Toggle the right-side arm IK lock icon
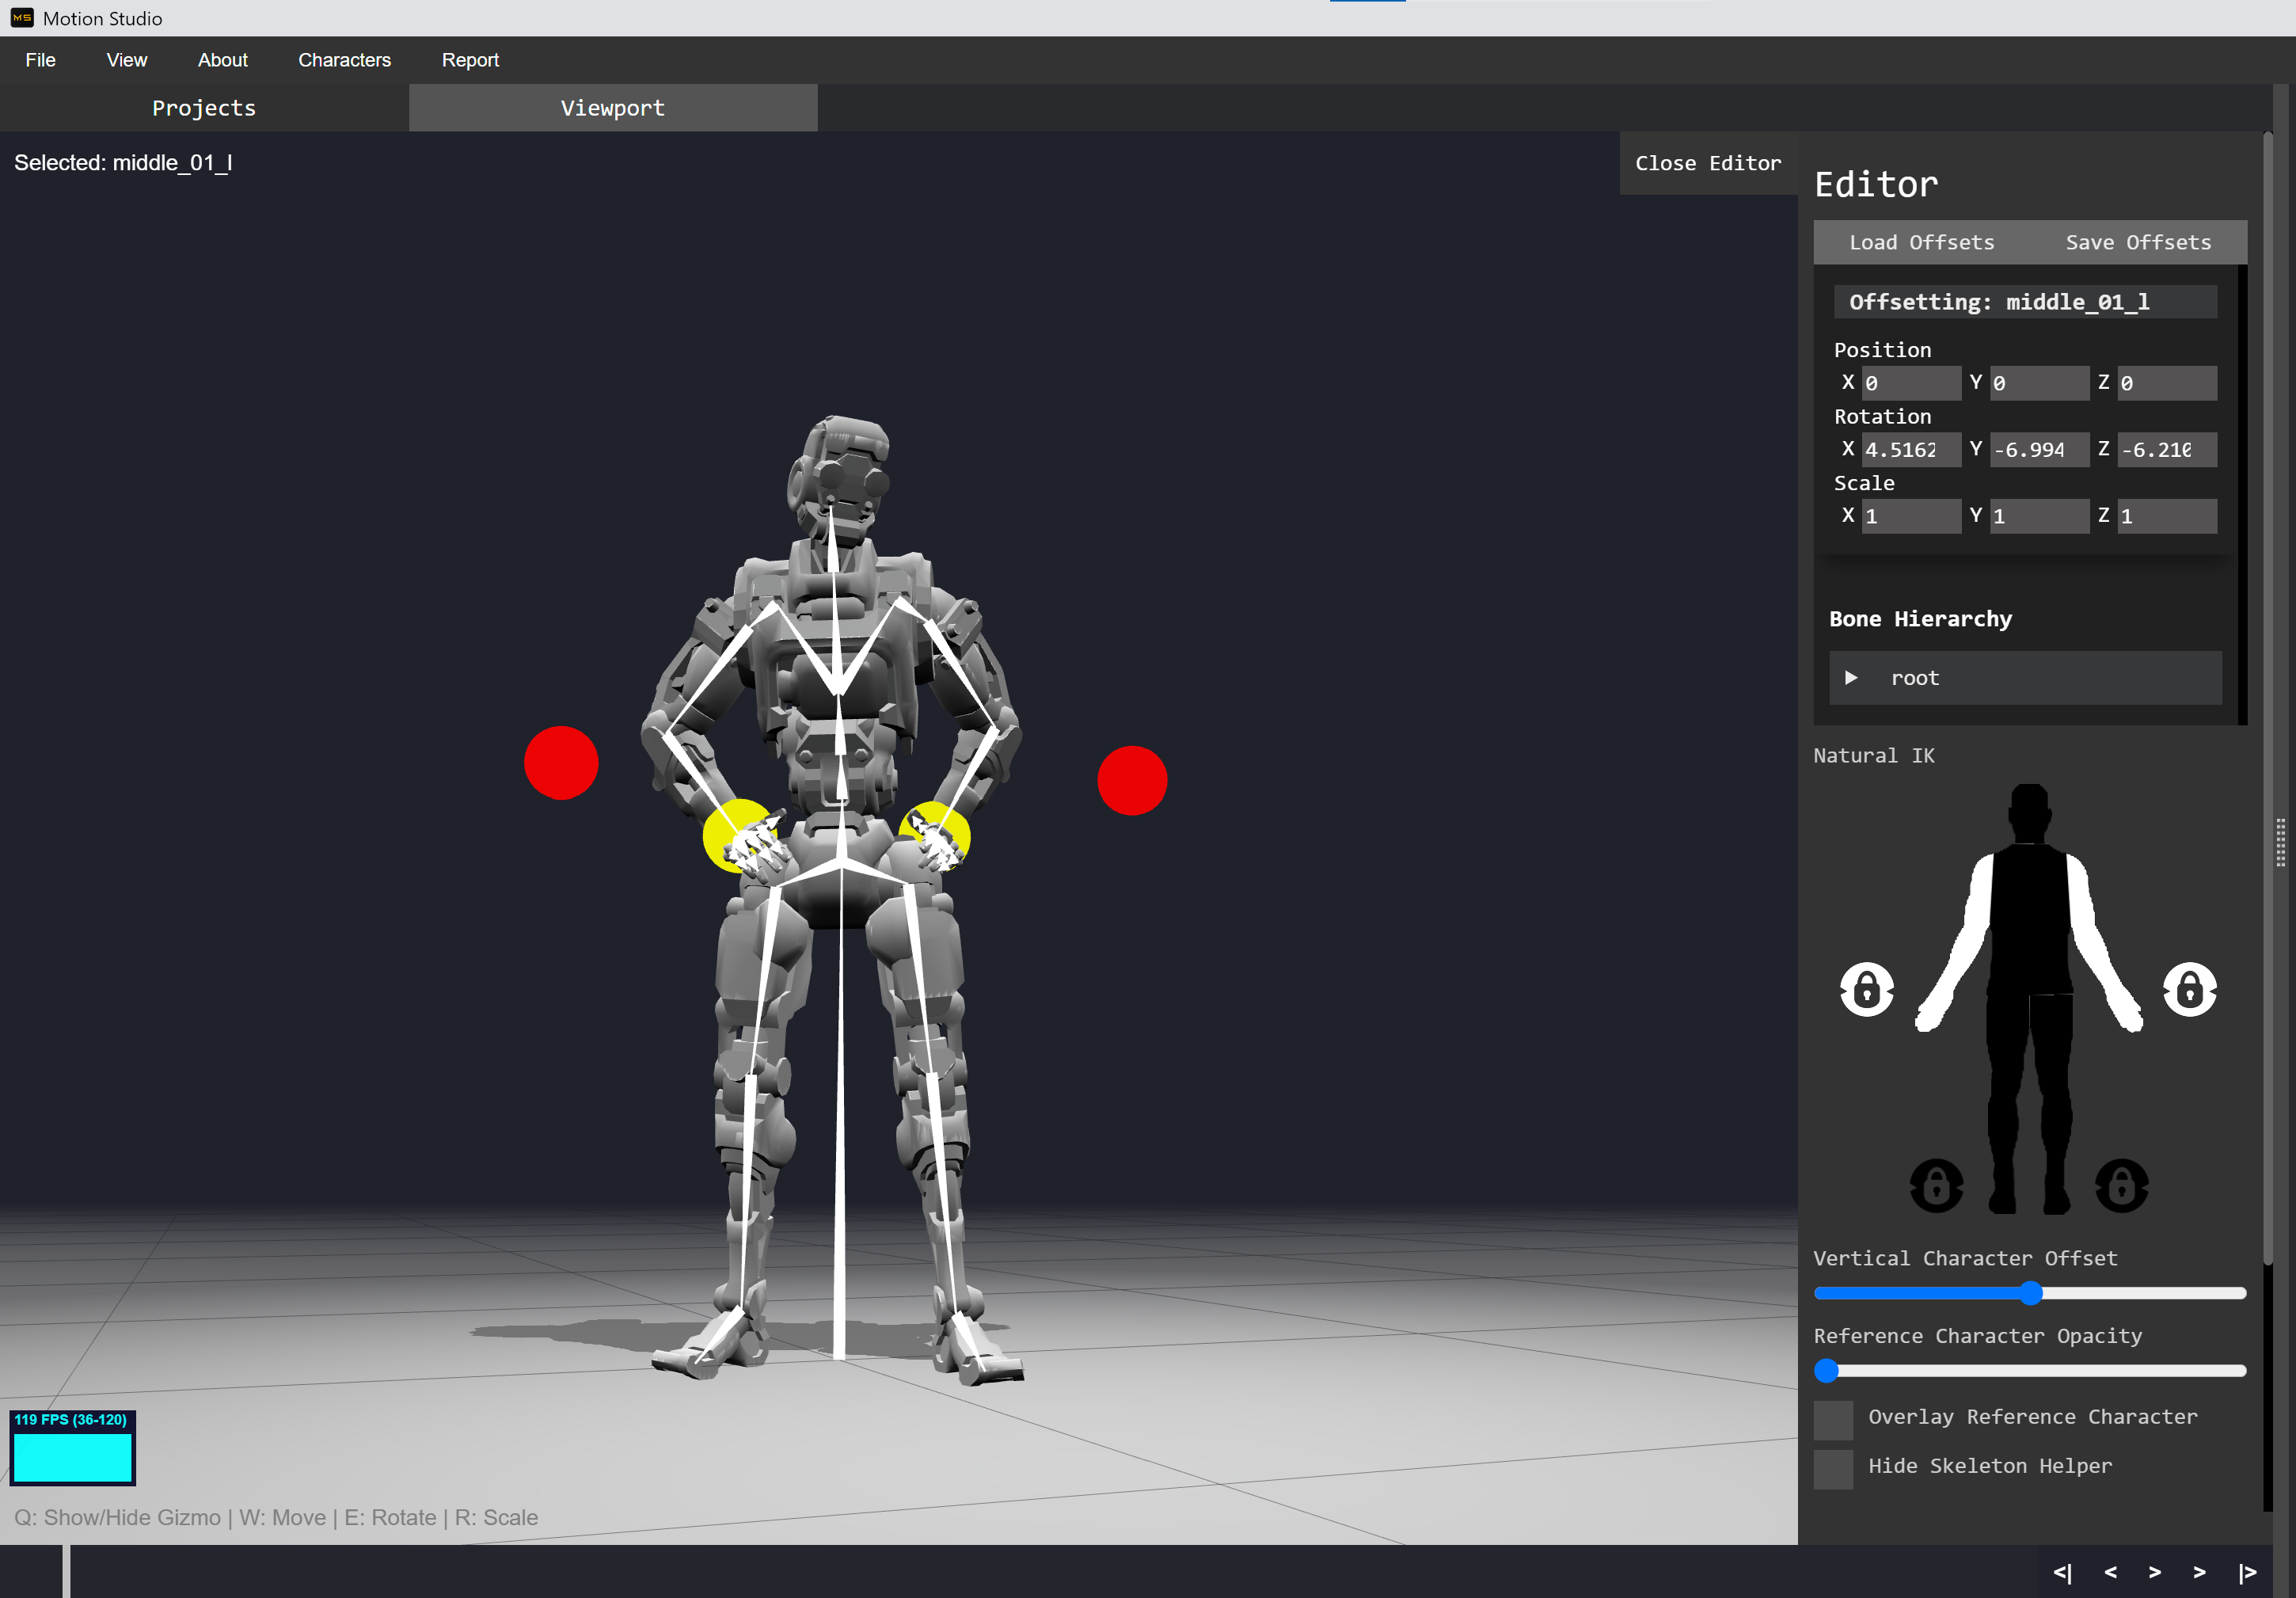Screen dimensions: 2296x1598 [x=2189, y=990]
